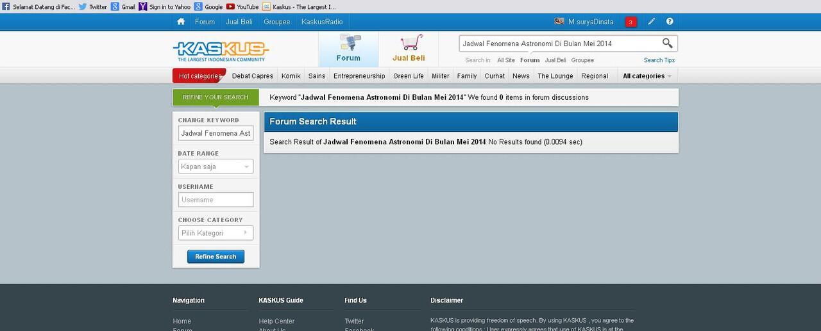Open the Curhat category
The image size is (821, 331).
tap(495, 76)
